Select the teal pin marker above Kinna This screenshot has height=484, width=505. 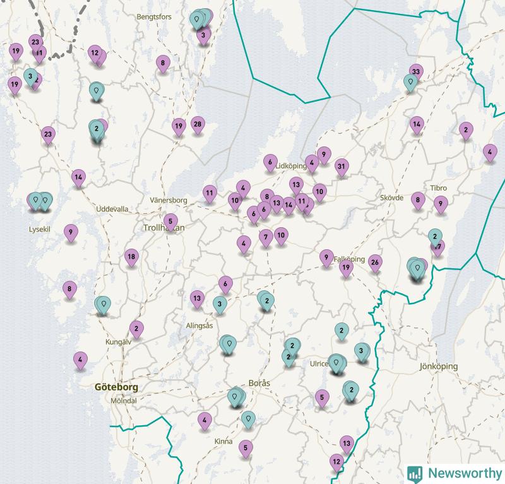point(248,419)
